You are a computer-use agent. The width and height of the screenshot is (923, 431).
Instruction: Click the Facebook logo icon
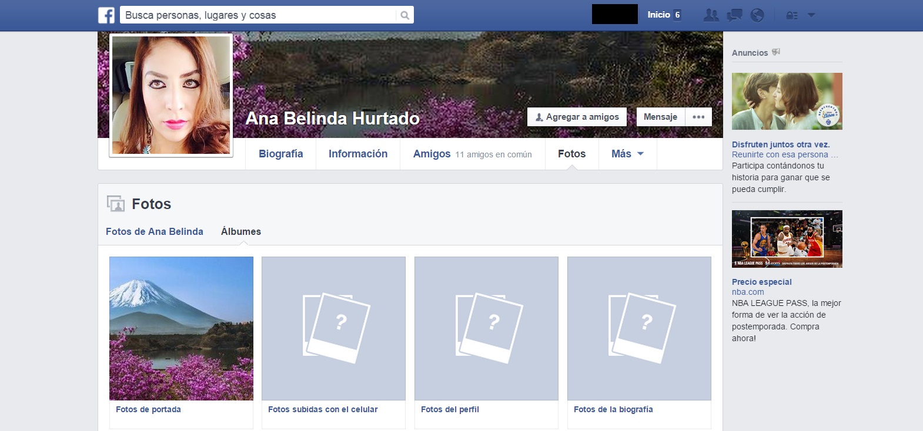click(106, 15)
